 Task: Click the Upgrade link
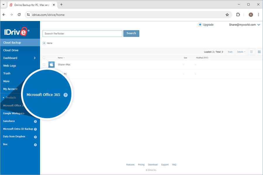click(x=208, y=24)
